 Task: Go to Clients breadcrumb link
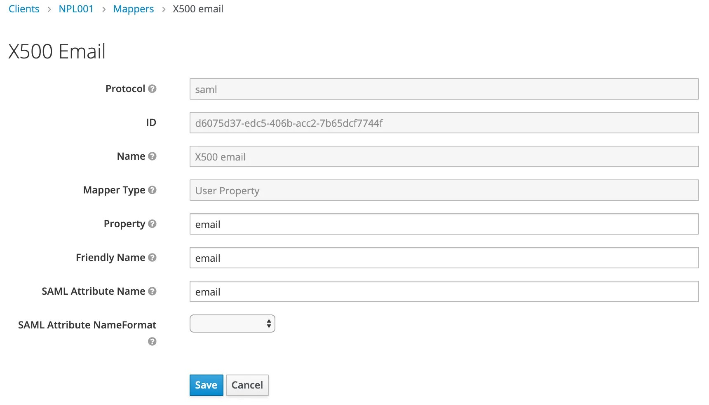pyautogui.click(x=24, y=9)
